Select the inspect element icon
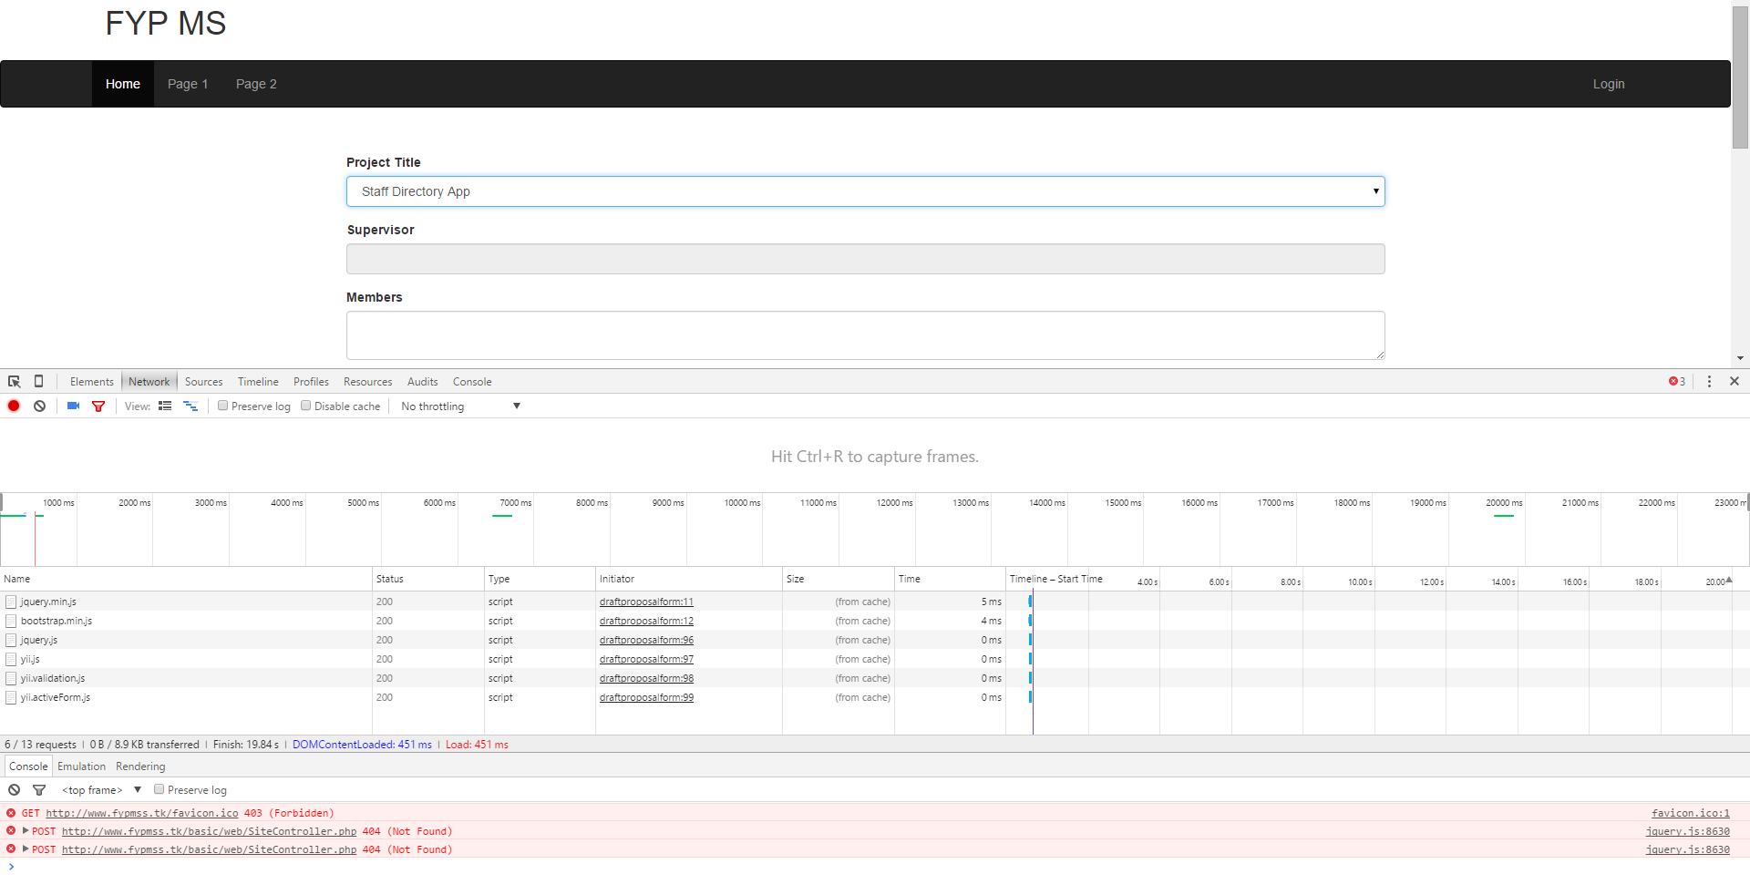 point(15,381)
